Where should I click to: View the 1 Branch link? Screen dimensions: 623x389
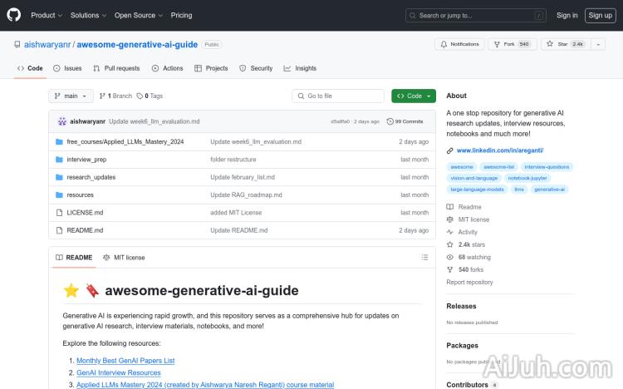(115, 96)
